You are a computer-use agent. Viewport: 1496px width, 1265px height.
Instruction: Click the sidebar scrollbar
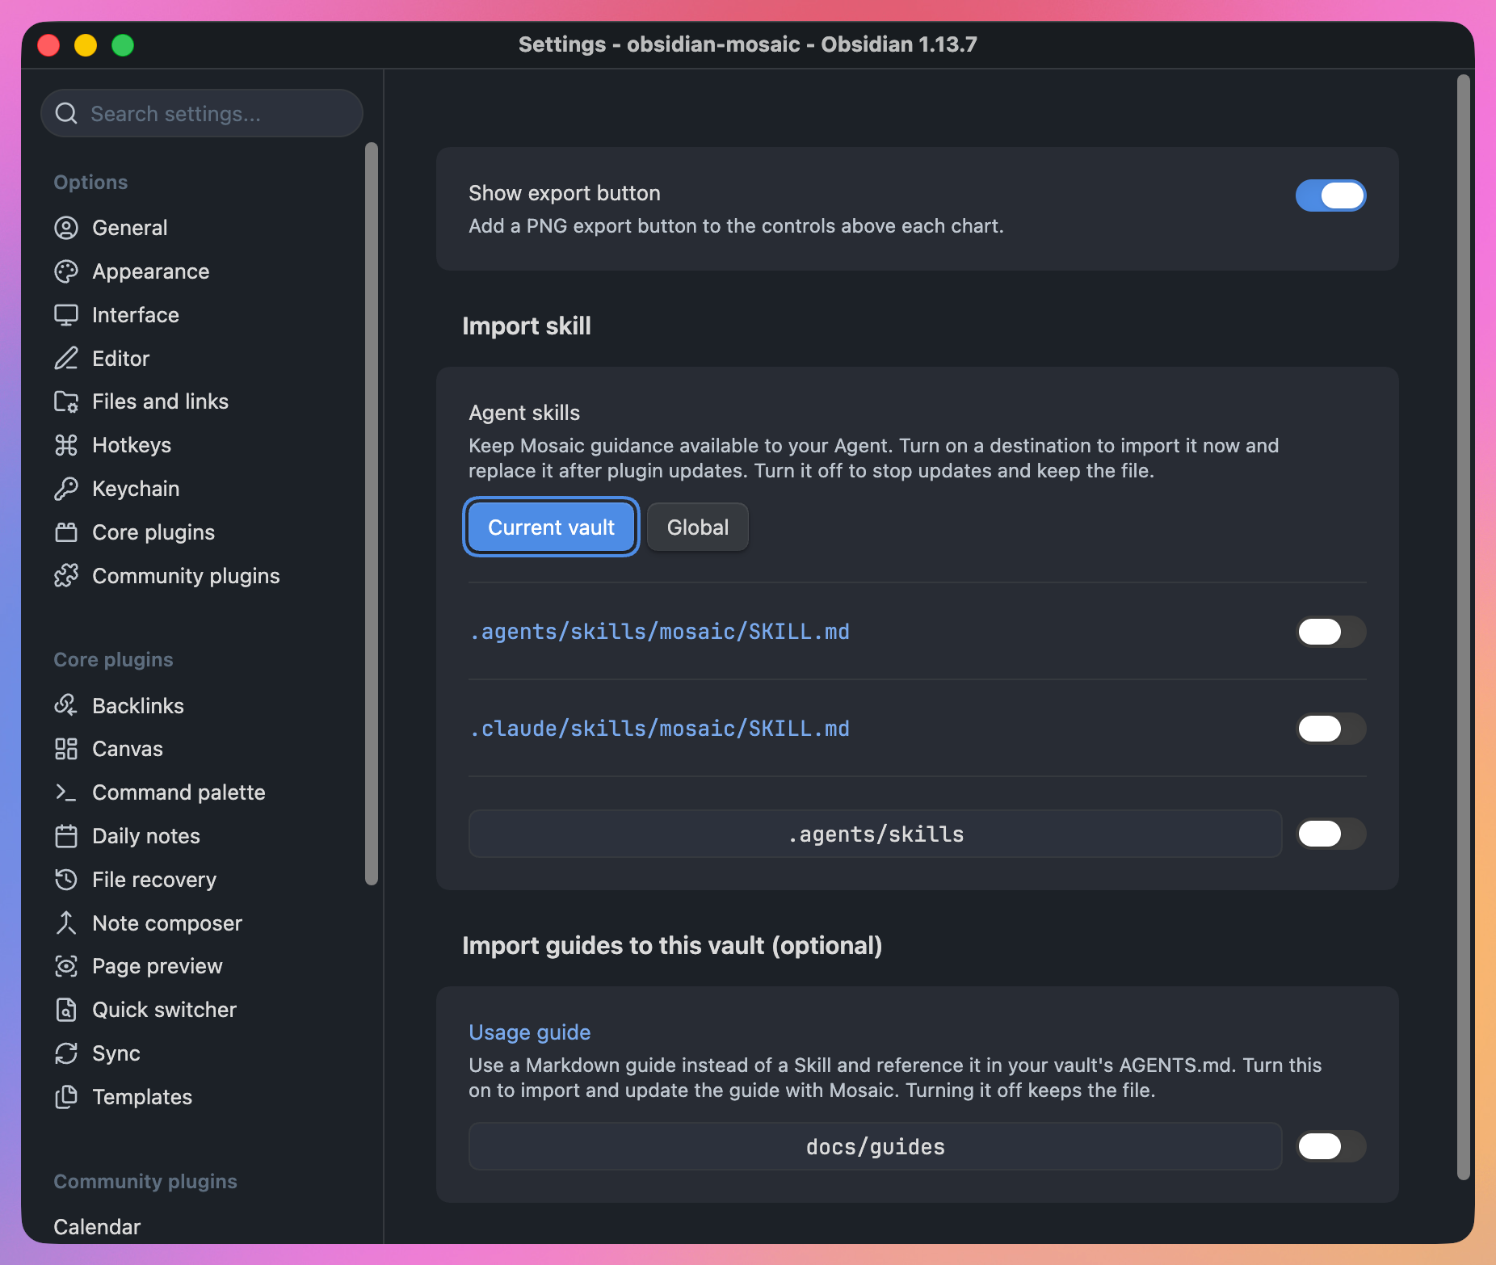coord(372,514)
